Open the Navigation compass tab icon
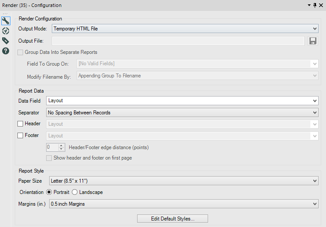Viewport: 326px width, 227px height. pos(6,31)
